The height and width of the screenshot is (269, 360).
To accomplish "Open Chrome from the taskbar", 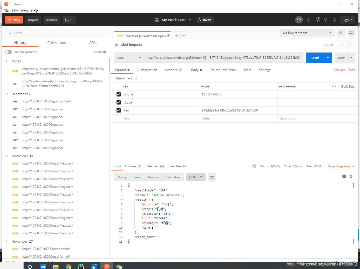I will tap(69, 266).
